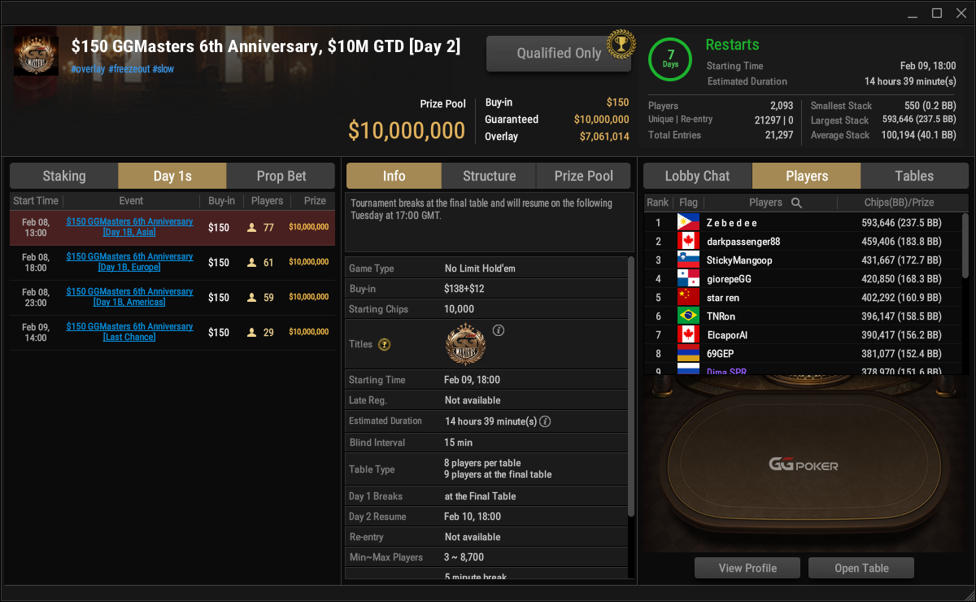
Task: Switch to the Structure tab
Action: 489,176
